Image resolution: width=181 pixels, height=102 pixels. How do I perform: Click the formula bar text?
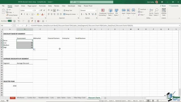point(82,25)
